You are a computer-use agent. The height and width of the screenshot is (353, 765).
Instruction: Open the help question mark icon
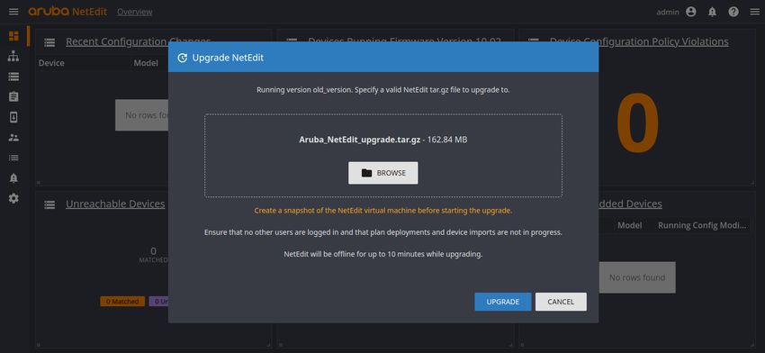[733, 12]
